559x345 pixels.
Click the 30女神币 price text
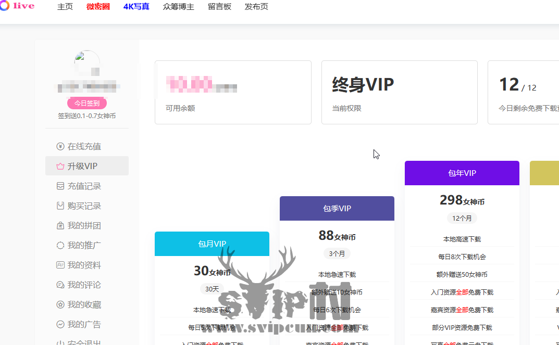tap(212, 271)
